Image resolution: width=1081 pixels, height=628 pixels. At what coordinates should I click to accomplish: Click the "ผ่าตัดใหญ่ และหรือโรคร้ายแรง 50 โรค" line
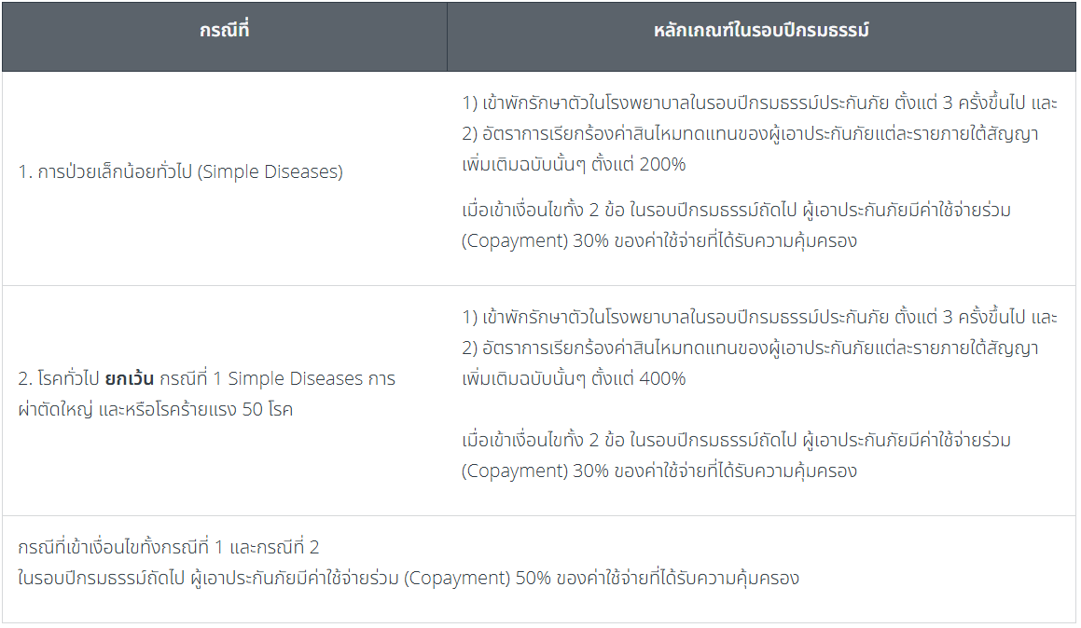click(155, 409)
